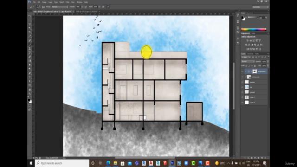Select the Spot Healing Brush tool

(30, 40)
